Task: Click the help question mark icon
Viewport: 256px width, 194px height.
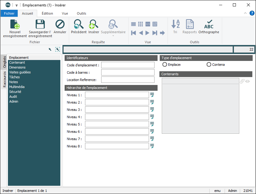Action: click(x=252, y=13)
